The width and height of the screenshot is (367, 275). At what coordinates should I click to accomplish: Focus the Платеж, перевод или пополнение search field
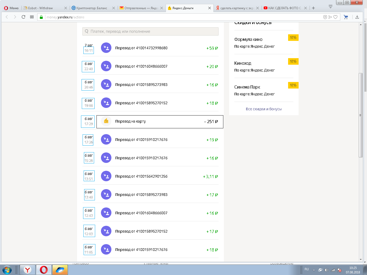pyautogui.click(x=150, y=31)
